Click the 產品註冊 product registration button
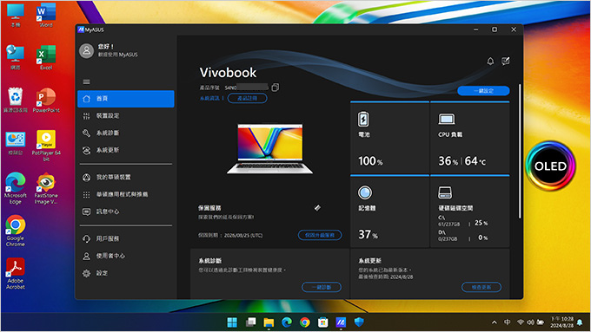The width and height of the screenshot is (591, 332). pos(247,98)
